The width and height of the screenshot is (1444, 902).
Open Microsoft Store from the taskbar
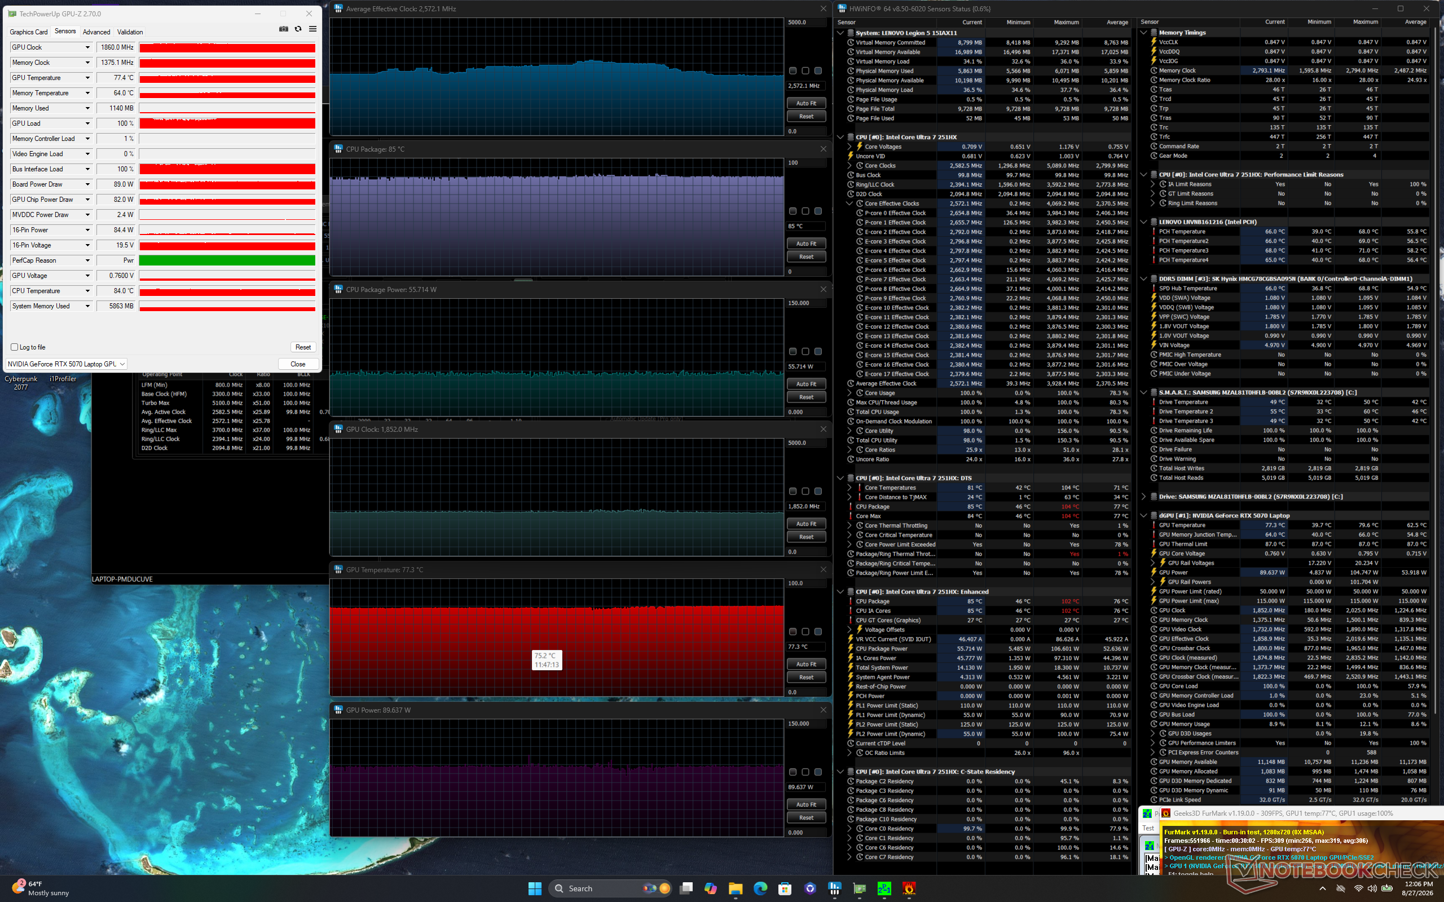(785, 888)
